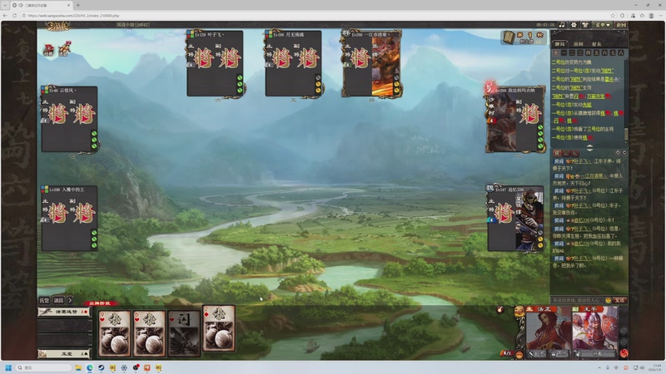Open the clothing/skin icon in top bar
666x374 pixels.
(585, 25)
